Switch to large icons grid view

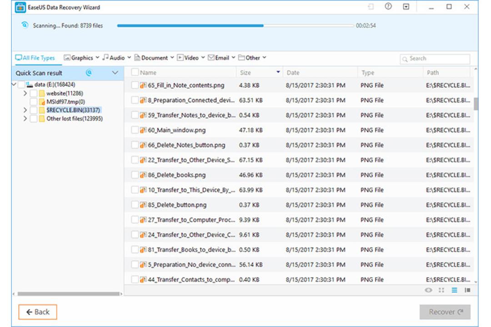click(441, 290)
